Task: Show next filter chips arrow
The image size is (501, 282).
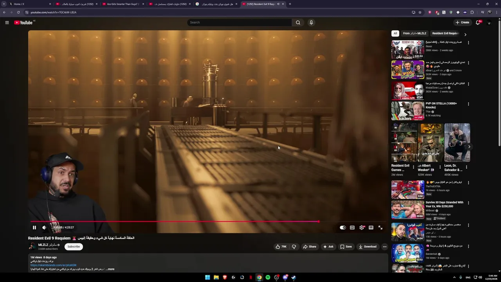Action: click(x=465, y=34)
